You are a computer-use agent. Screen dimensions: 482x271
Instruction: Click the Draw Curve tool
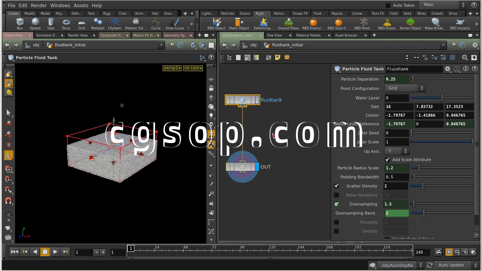coord(175,24)
